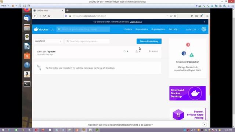This screenshot has width=235, height=132.
Task: Open the Create an Organization card
Action: click(x=188, y=58)
